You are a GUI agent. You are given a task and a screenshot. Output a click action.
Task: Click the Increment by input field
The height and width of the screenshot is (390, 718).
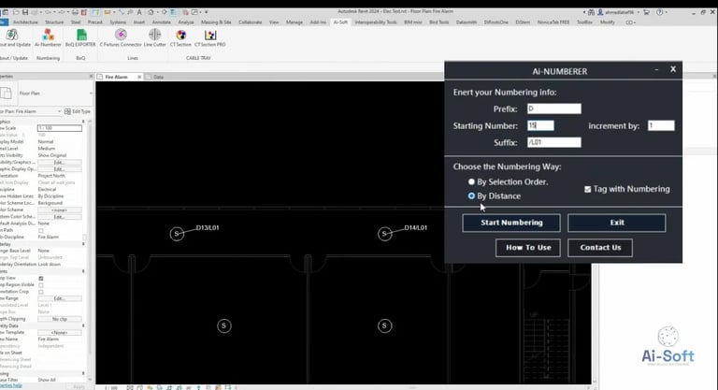point(661,125)
